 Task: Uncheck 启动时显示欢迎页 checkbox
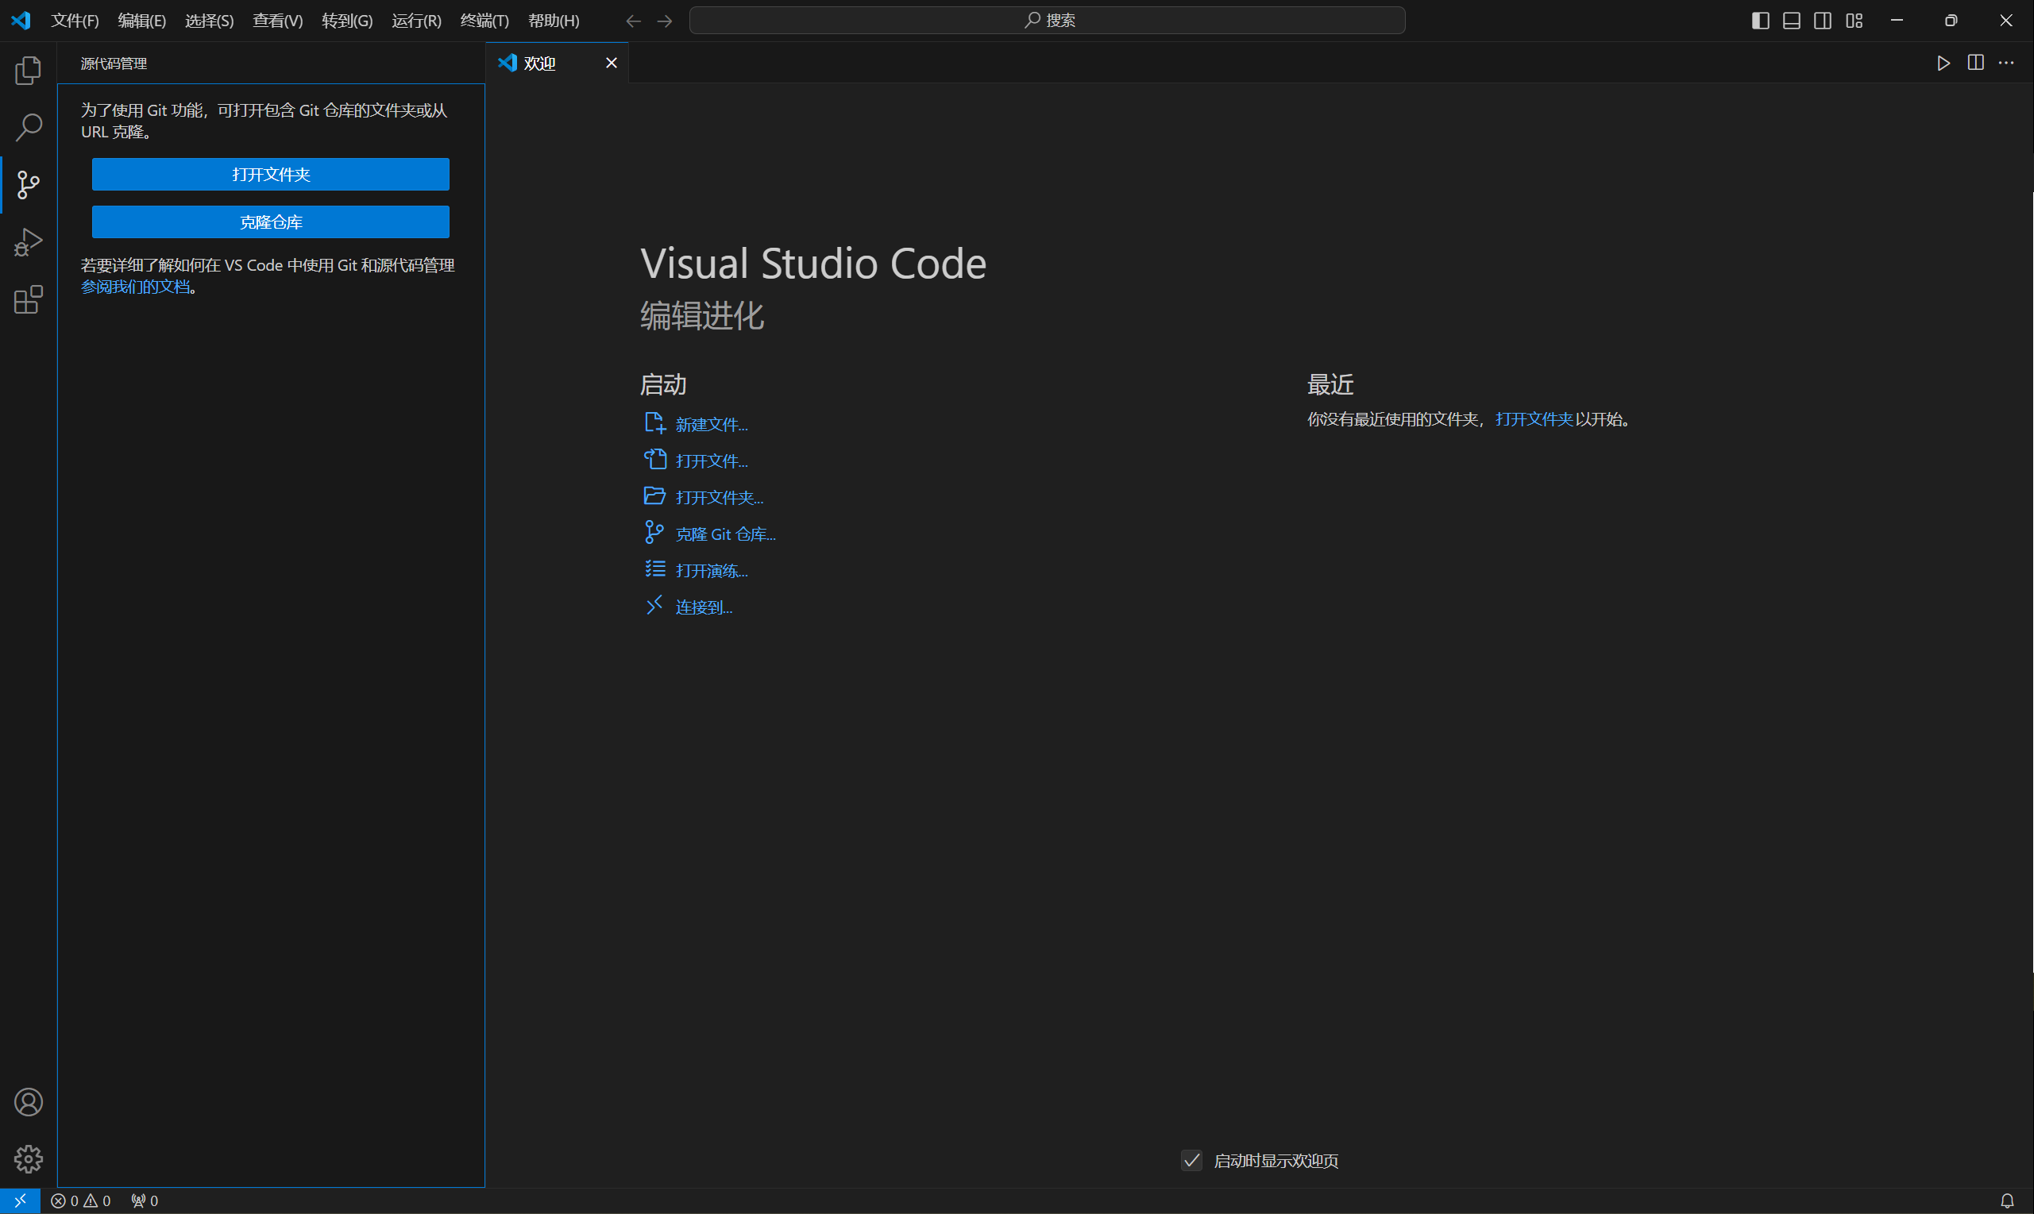click(1192, 1160)
